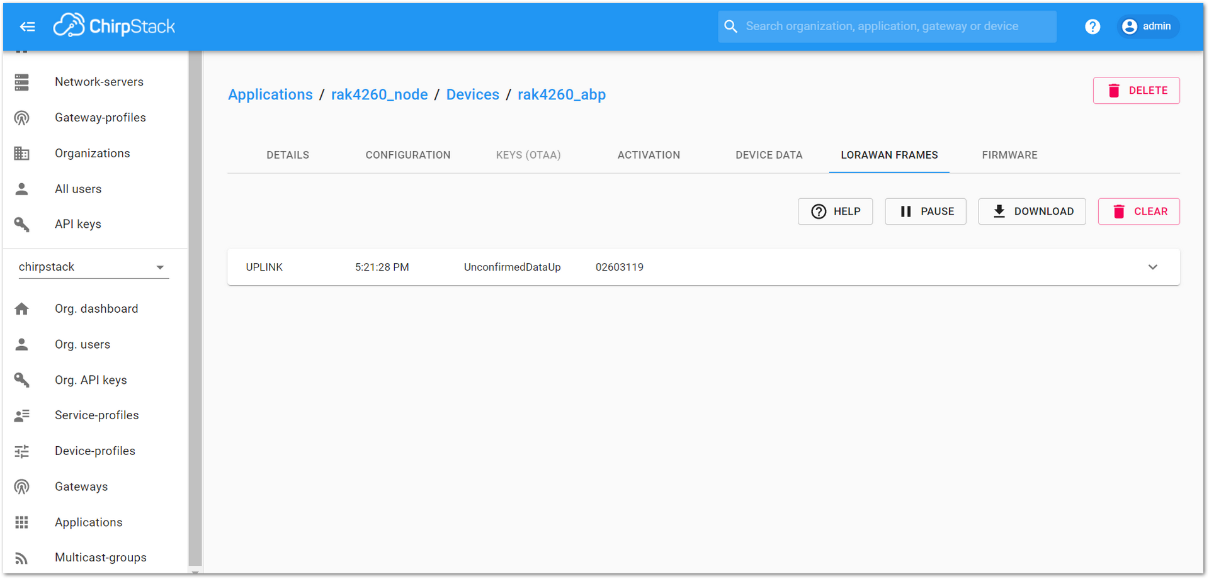Switch to the ACTIVATION tab
The image size is (1209, 579).
click(649, 155)
